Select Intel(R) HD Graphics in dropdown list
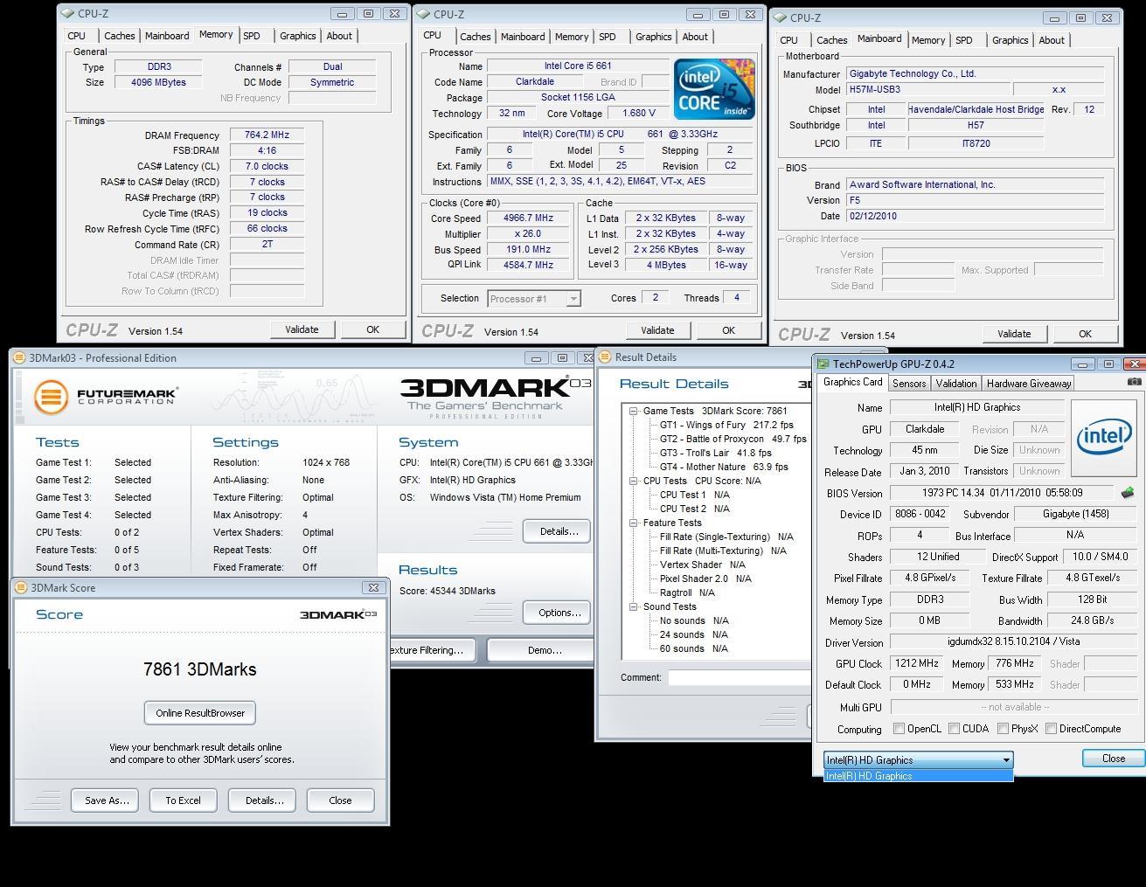Image resolution: width=1146 pixels, height=887 pixels. (x=918, y=776)
